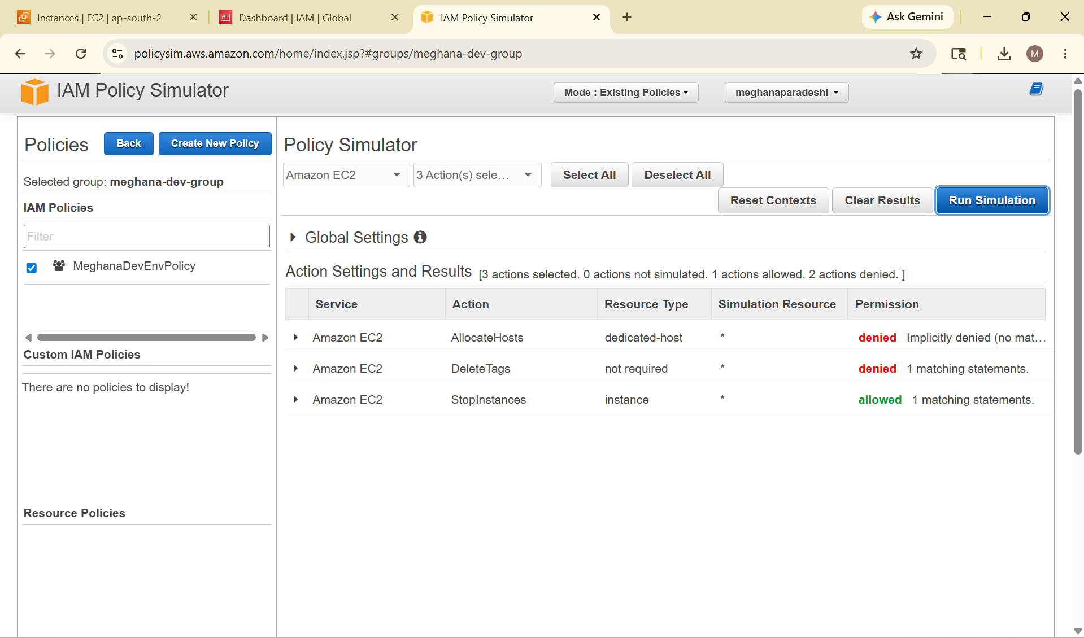Click the Chrome profile avatar M
1084x638 pixels.
tap(1034, 54)
